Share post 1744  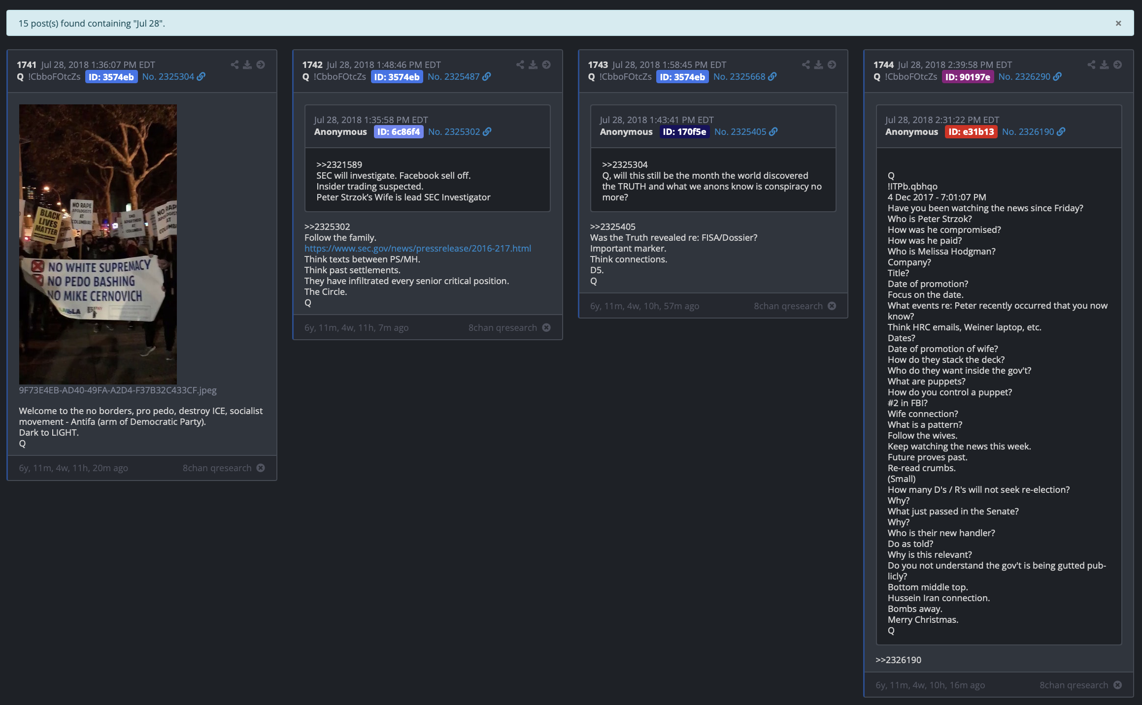1092,64
